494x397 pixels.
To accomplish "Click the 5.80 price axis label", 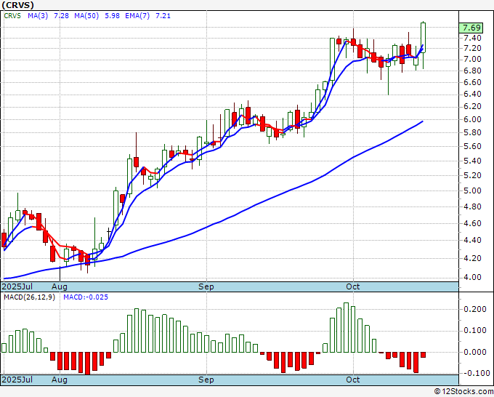I will pos(472,133).
